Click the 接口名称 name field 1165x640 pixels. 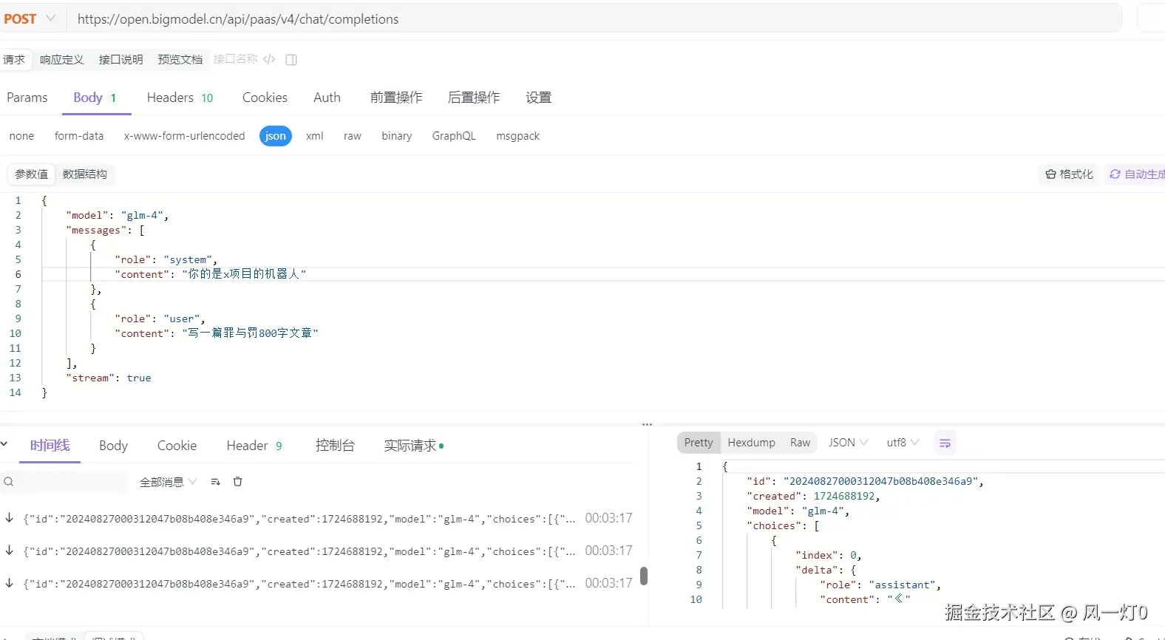pos(235,59)
